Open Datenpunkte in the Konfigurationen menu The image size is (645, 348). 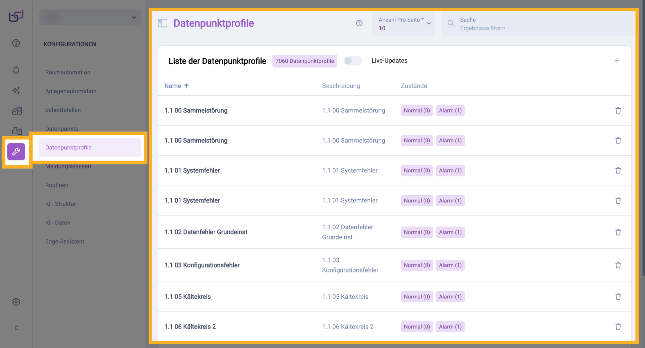(62, 129)
